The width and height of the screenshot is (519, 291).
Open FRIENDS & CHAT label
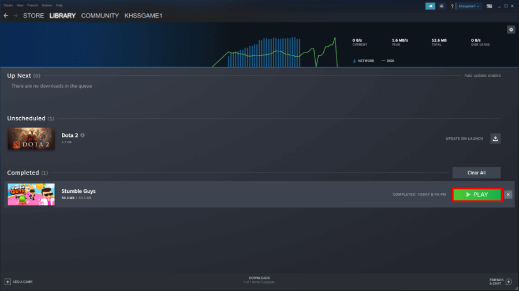click(x=496, y=282)
